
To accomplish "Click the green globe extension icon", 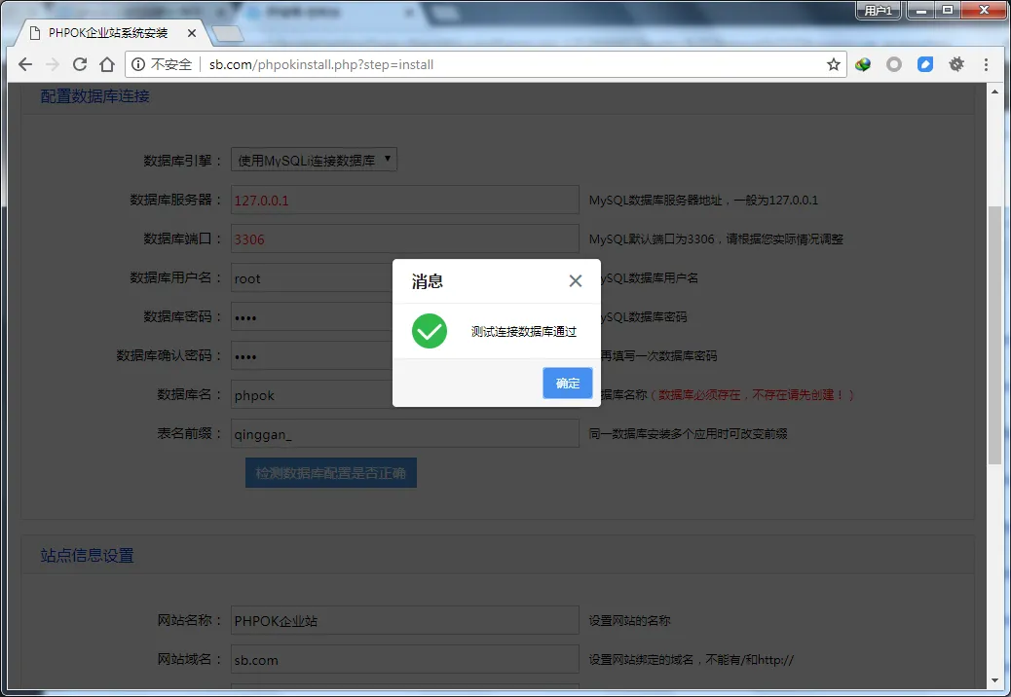I will (x=863, y=64).
